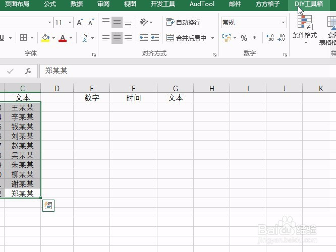Open 条件格式 conditional formatting

point(305,29)
